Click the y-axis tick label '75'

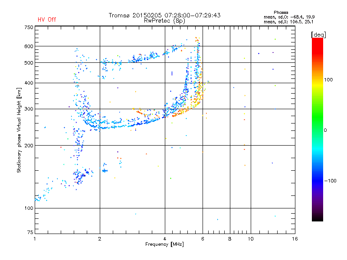coord(30,232)
